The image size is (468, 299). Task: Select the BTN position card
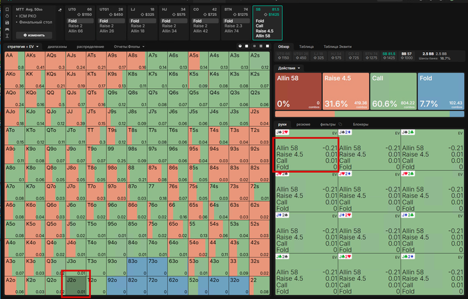(x=235, y=20)
